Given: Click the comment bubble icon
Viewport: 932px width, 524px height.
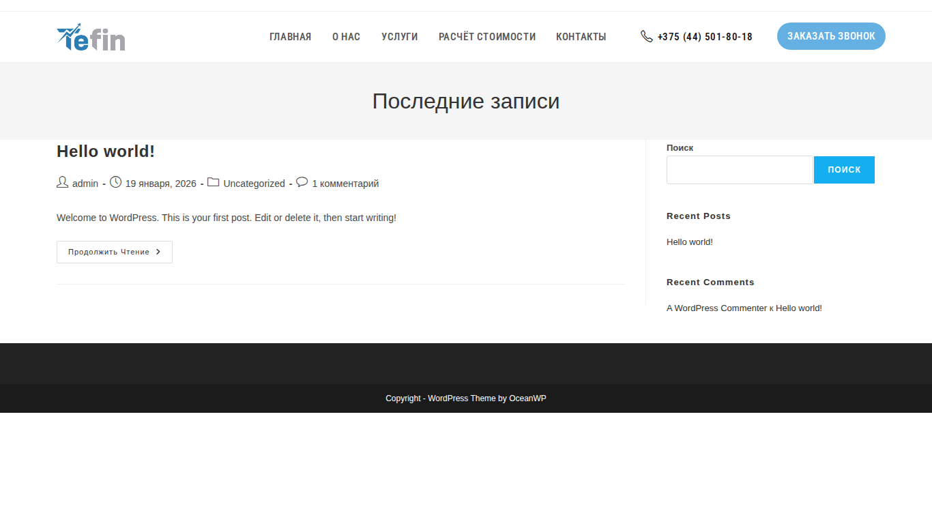Looking at the screenshot, I should coord(302,182).
